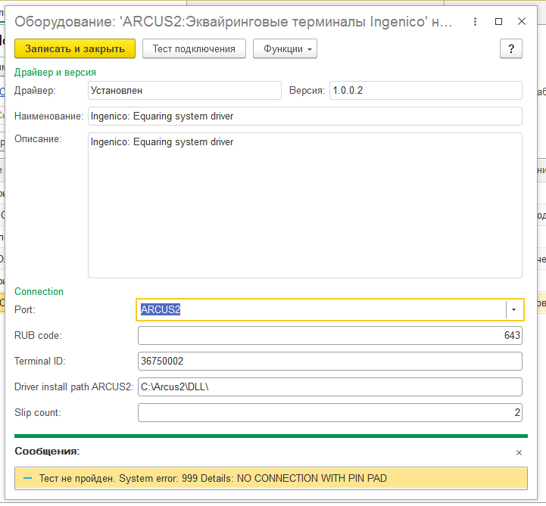Screen dimensions: 546x506
Task: Expand the Port dropdown arrow
Action: (x=513, y=310)
